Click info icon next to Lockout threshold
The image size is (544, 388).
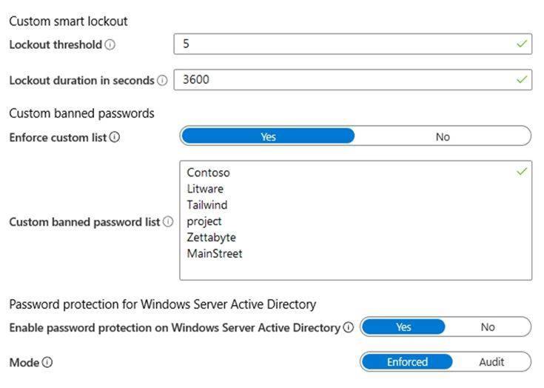point(110,44)
